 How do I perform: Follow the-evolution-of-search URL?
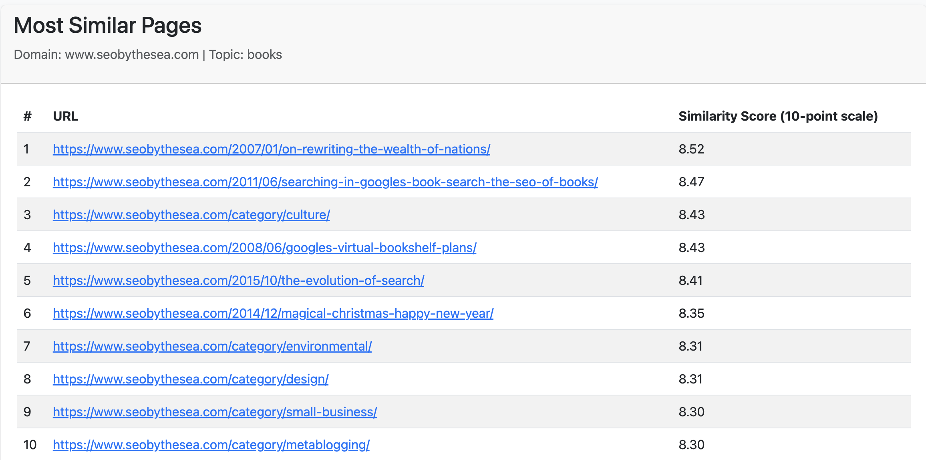click(238, 280)
